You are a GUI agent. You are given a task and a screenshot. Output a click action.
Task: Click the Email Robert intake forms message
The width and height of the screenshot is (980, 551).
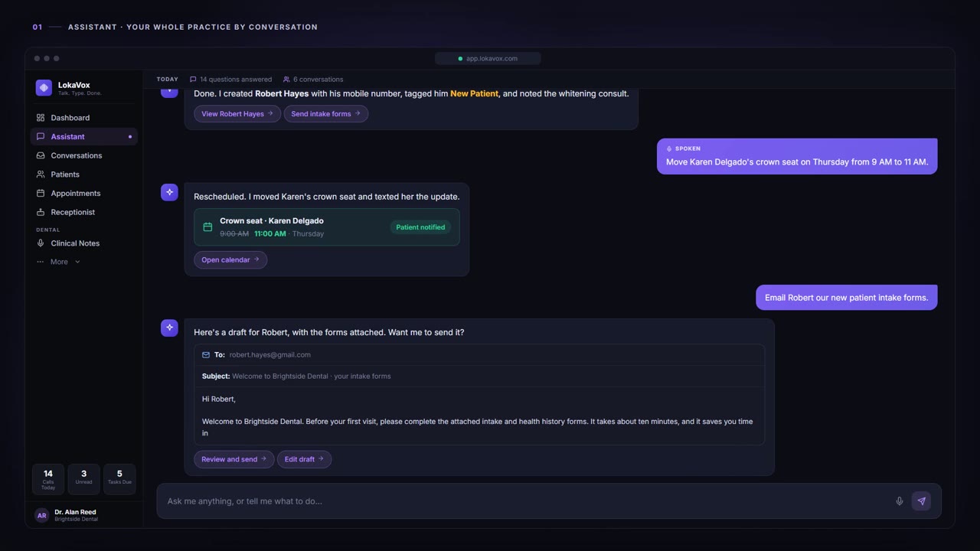click(x=847, y=298)
